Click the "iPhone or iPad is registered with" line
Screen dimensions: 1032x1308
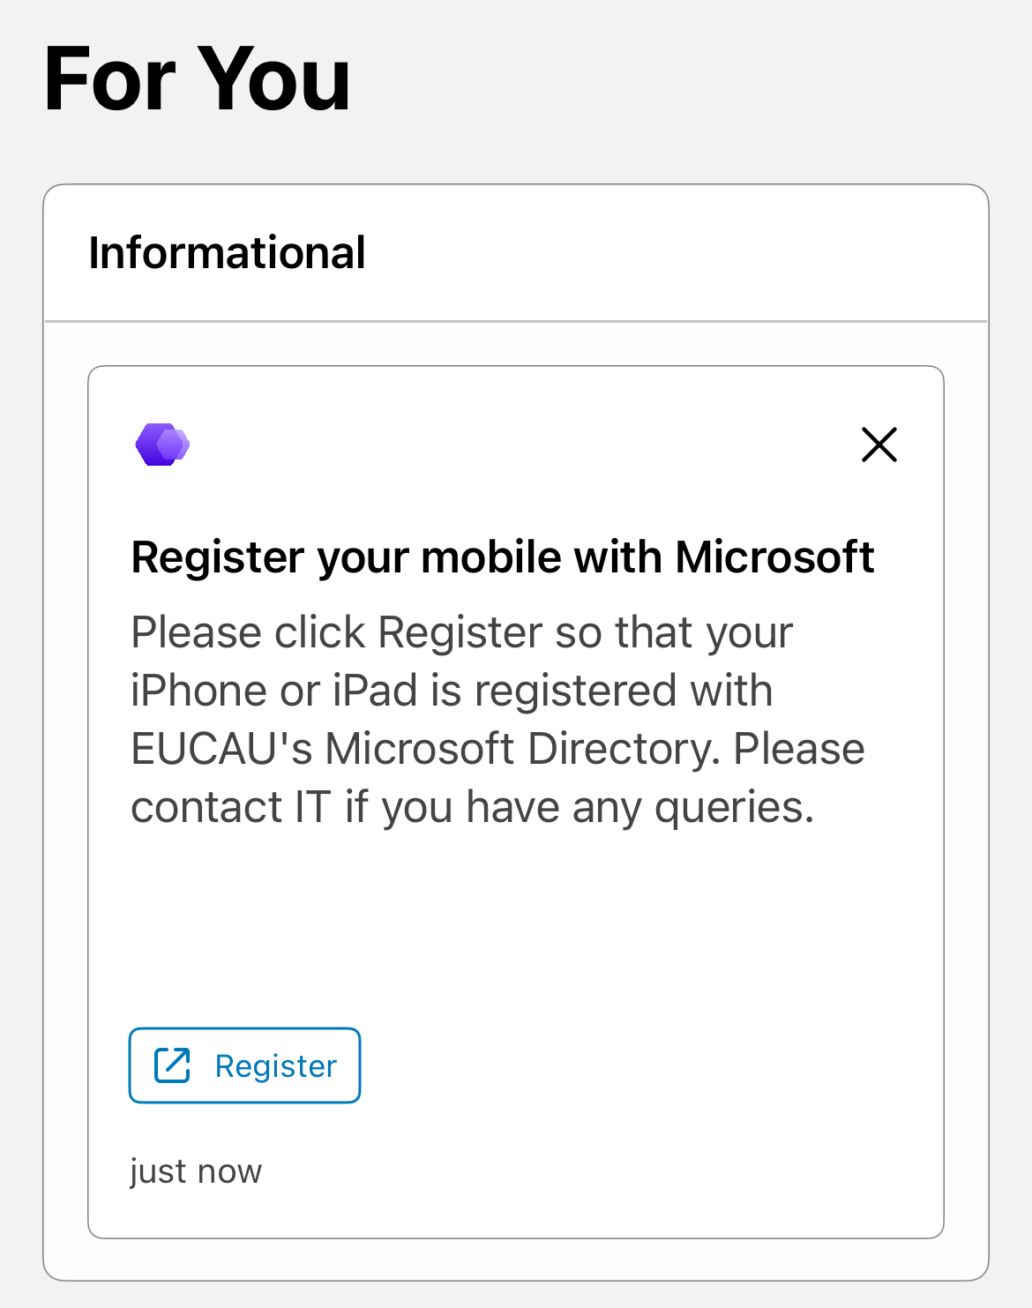451,691
